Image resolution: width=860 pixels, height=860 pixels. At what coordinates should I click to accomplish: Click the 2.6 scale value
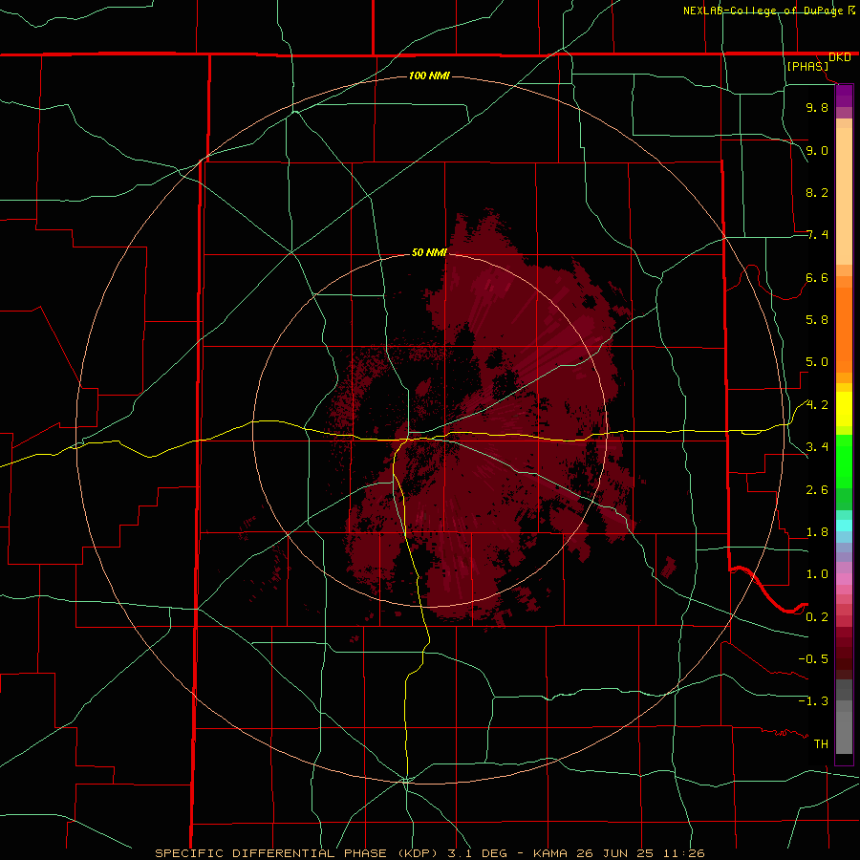click(x=817, y=490)
